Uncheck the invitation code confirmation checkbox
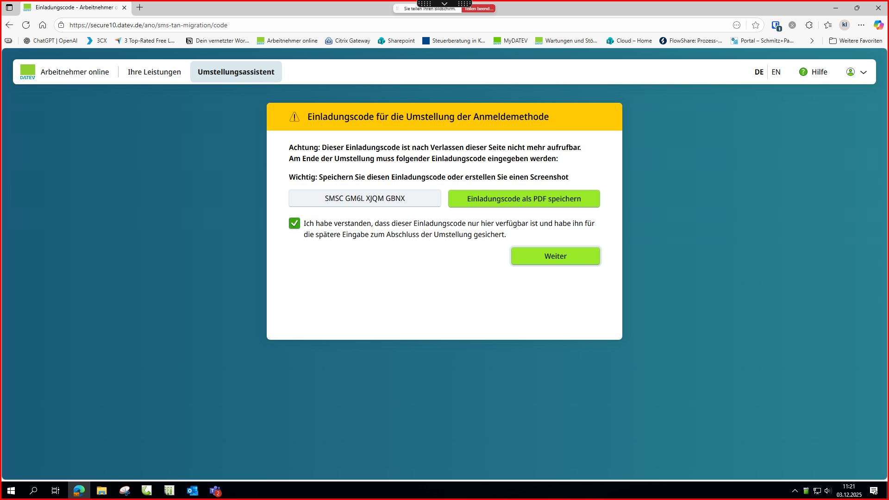This screenshot has height=500, width=889. pyautogui.click(x=294, y=223)
